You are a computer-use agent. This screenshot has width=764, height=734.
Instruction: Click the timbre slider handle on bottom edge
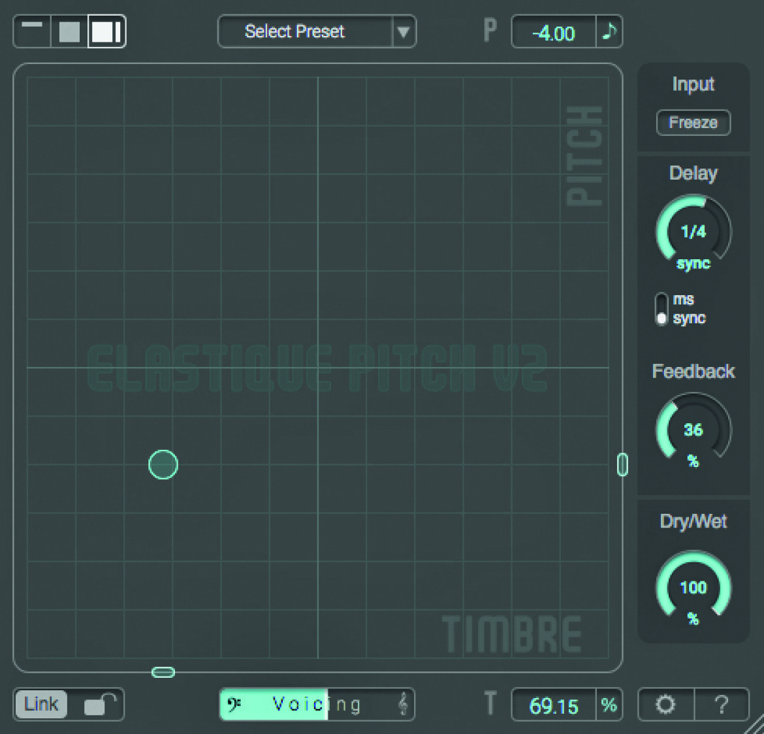(163, 673)
